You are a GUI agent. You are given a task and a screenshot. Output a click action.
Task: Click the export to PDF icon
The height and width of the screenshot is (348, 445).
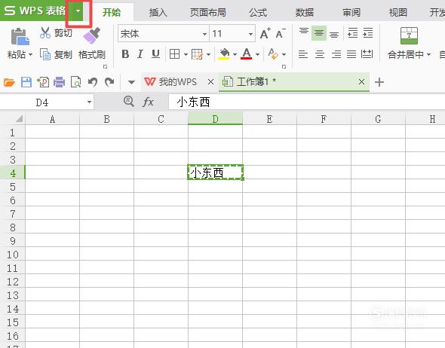pyautogui.click(x=43, y=82)
